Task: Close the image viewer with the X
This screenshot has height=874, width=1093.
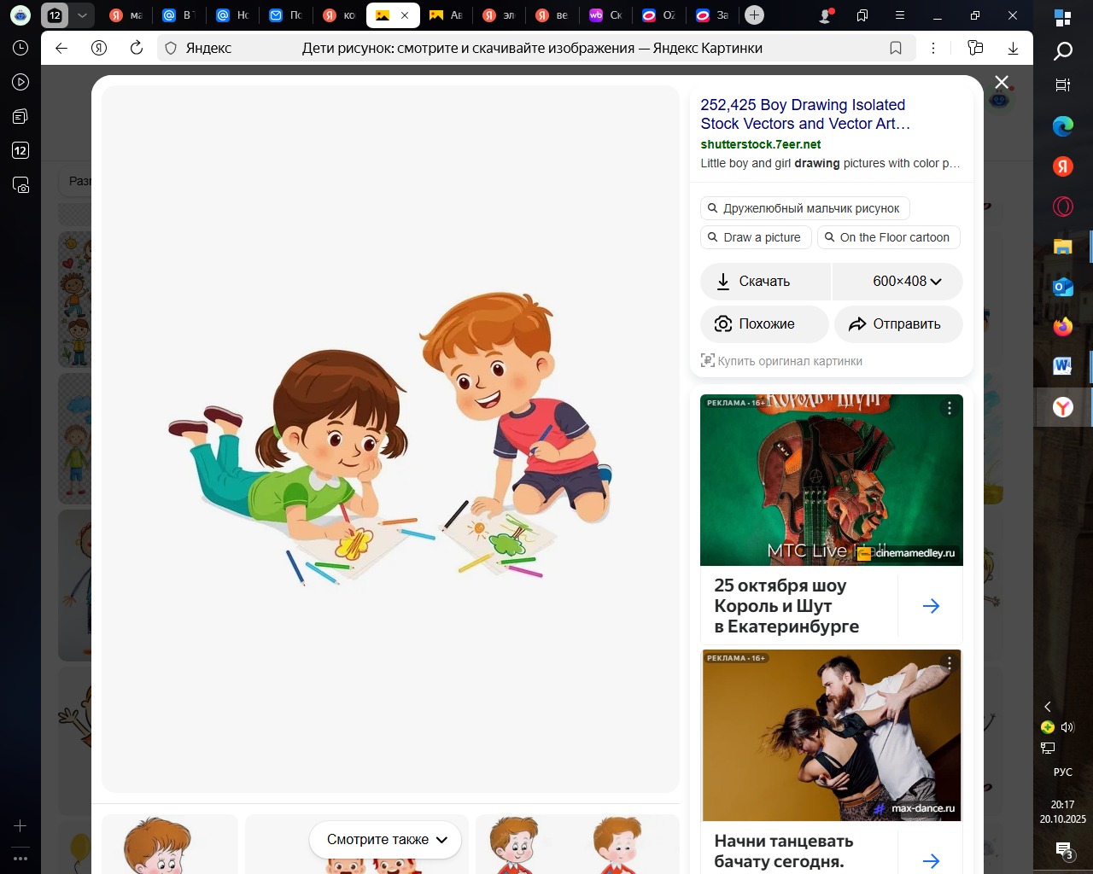Action: 1002,82
